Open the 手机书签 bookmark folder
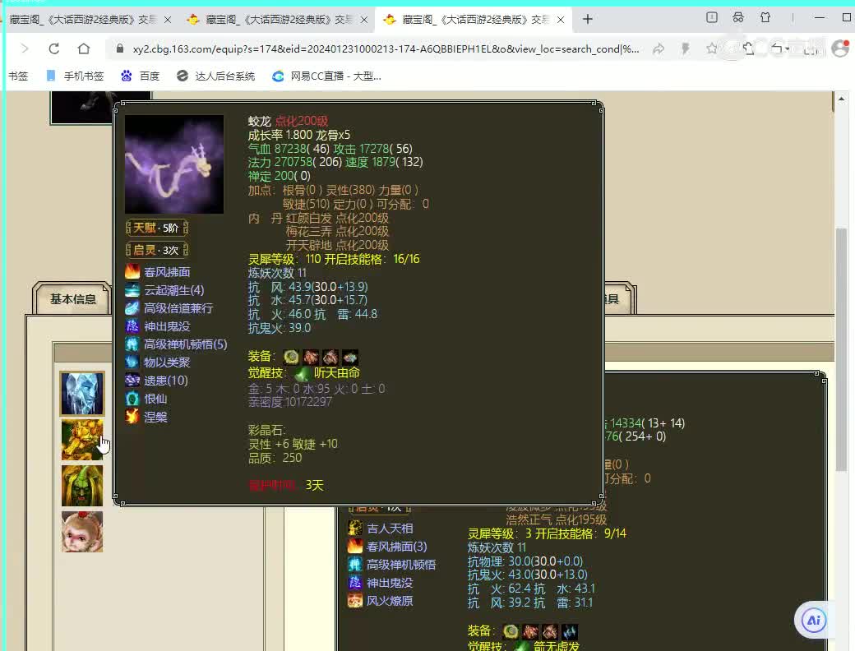Screen dimensions: 855x651 [x=75, y=76]
